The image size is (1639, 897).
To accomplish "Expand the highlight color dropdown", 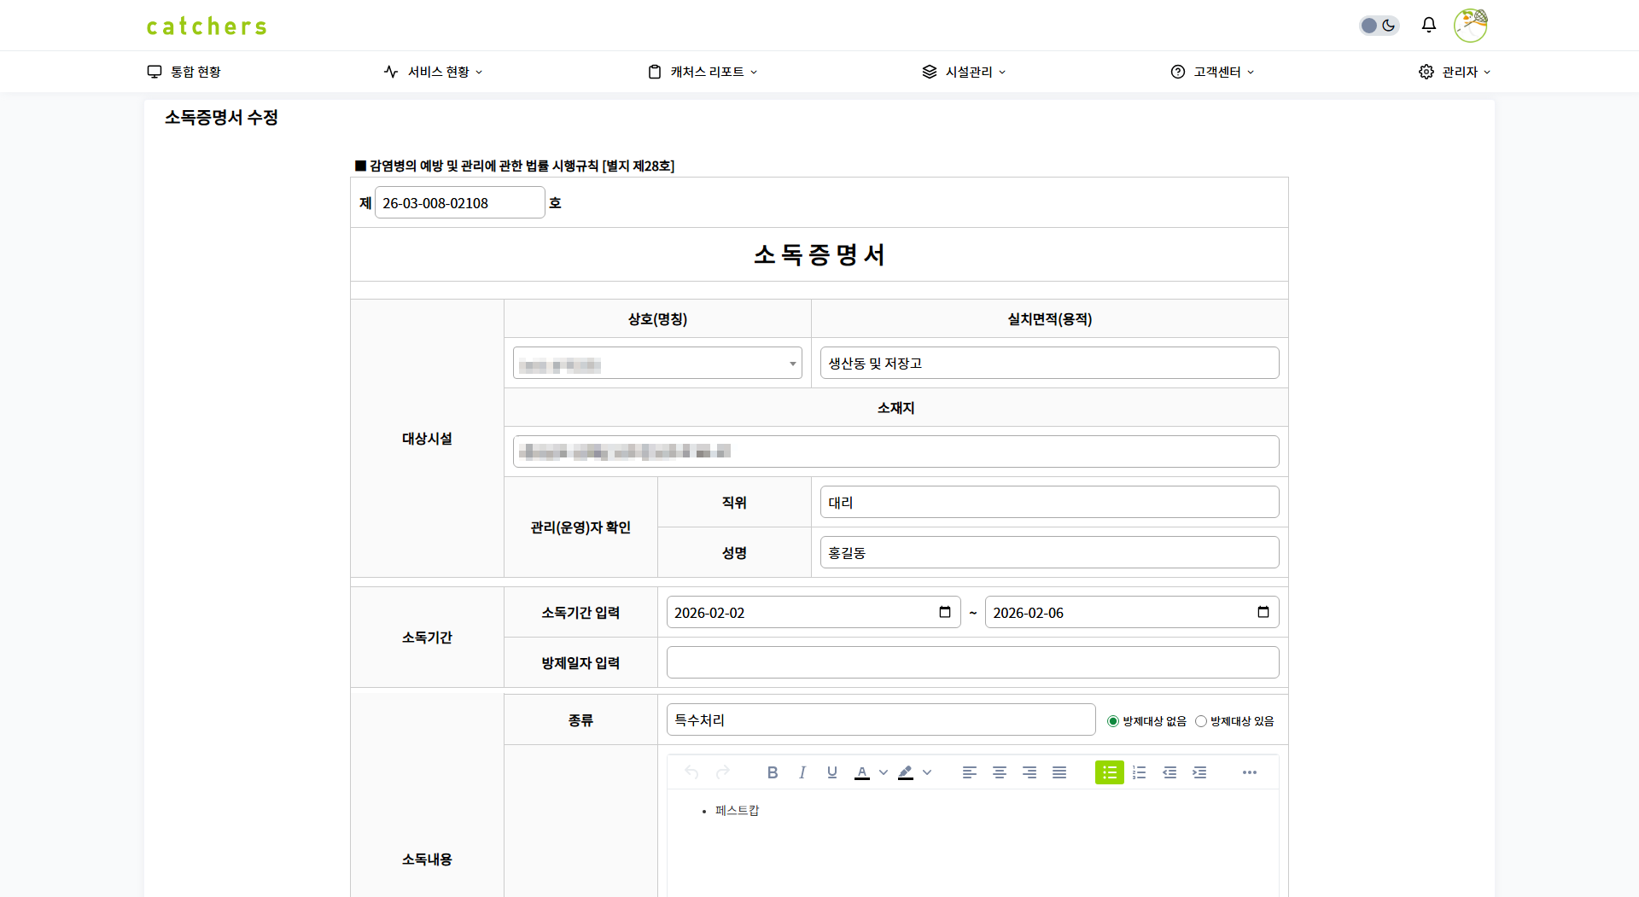I will click(x=929, y=772).
